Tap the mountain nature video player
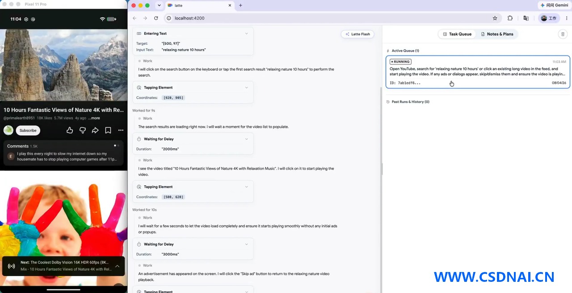 [63, 65]
